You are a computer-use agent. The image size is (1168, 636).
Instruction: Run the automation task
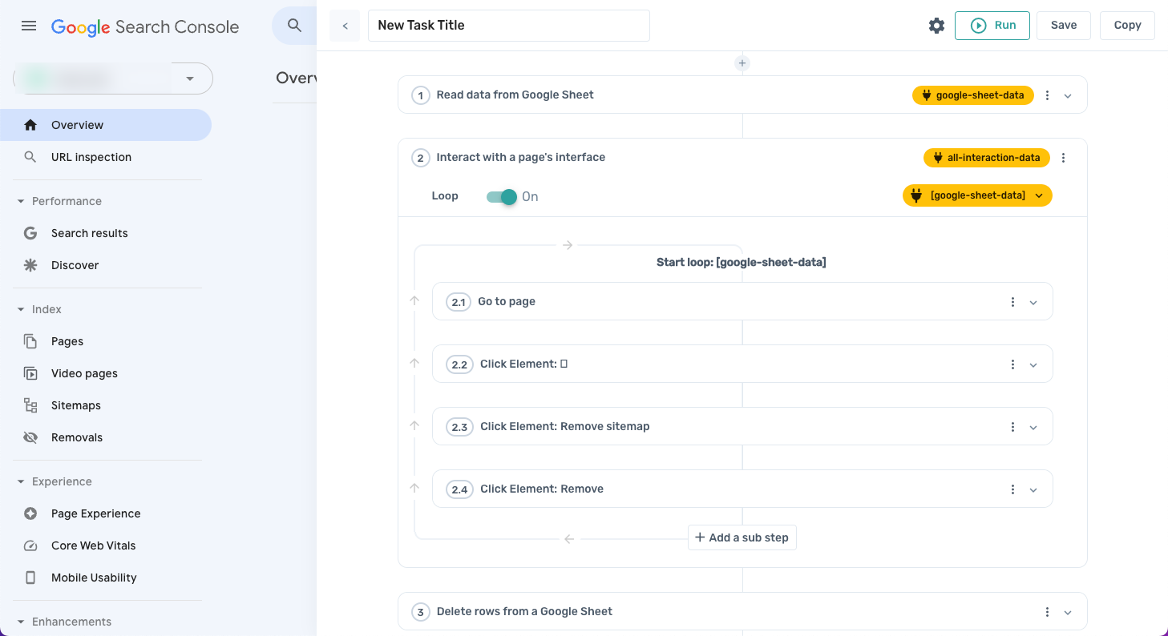992,25
